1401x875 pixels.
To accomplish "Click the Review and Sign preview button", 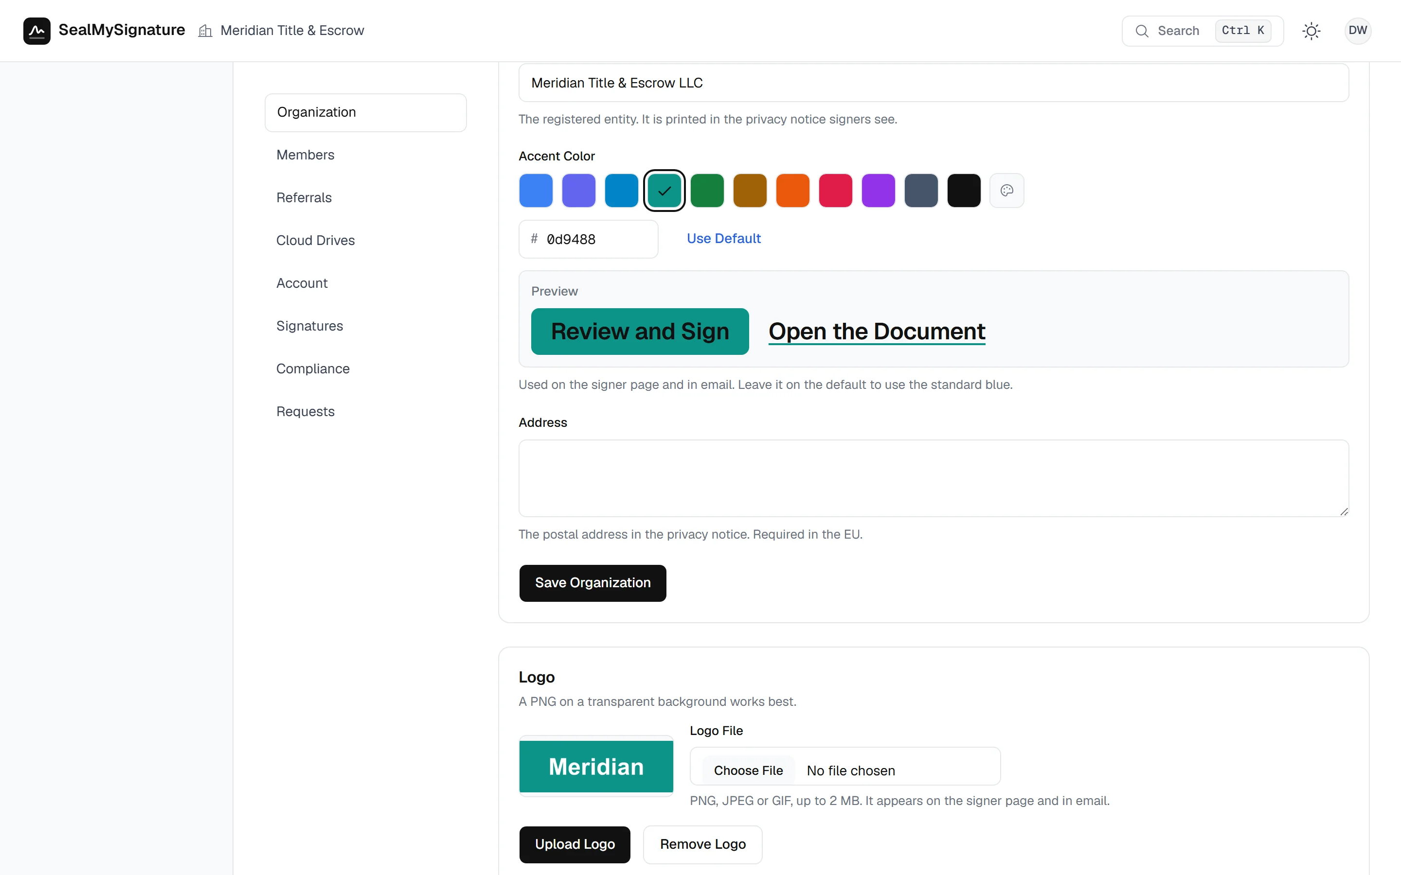I will (x=640, y=332).
